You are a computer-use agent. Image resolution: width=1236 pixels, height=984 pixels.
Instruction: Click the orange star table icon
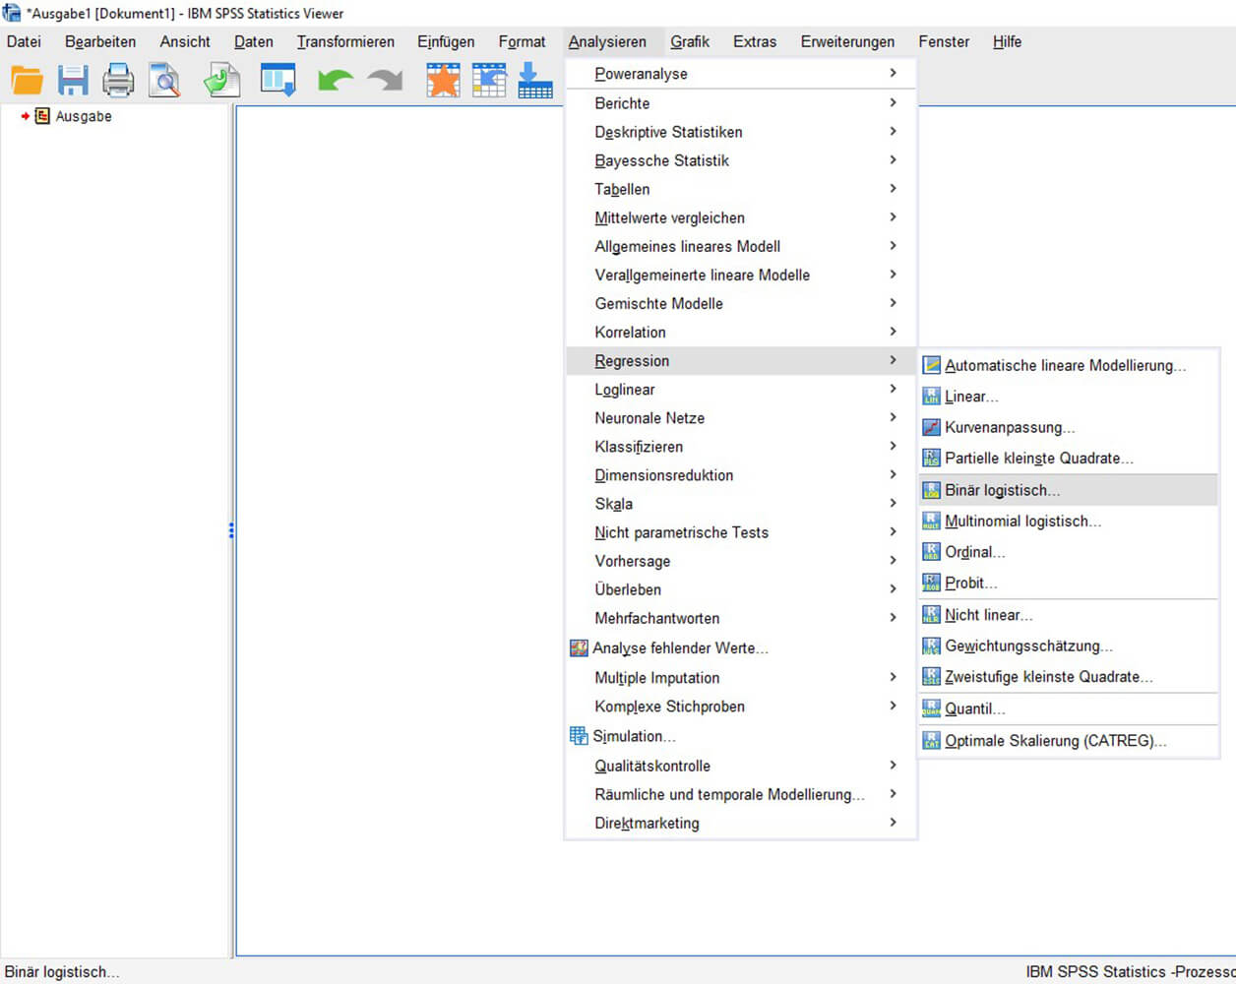tap(443, 81)
